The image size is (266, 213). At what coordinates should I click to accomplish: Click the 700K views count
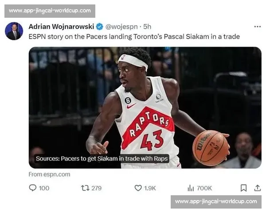(x=204, y=188)
